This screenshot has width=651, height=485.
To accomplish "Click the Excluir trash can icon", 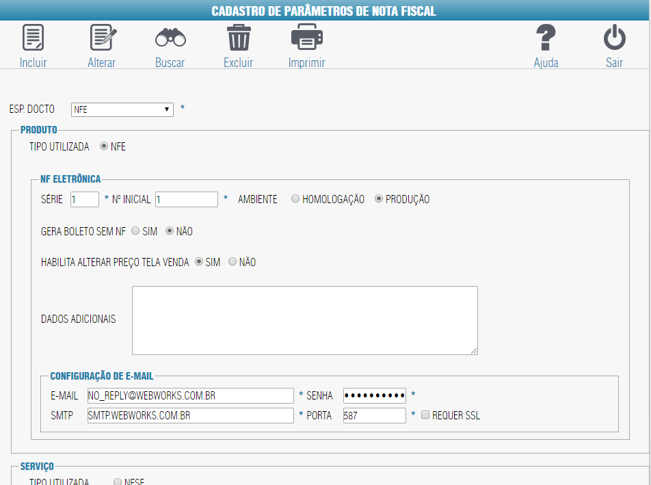I will click(x=239, y=38).
